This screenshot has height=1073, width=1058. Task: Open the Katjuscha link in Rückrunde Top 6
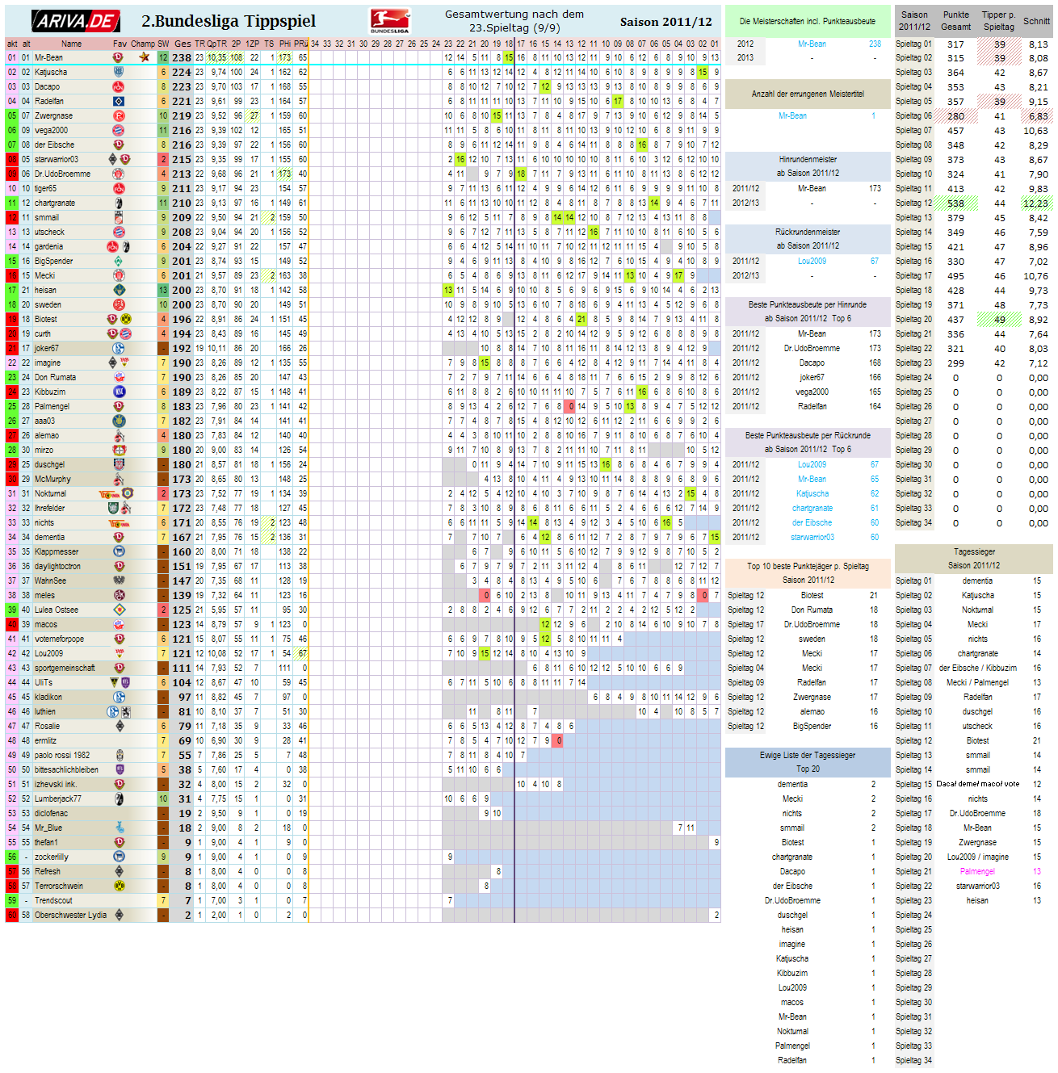(812, 493)
